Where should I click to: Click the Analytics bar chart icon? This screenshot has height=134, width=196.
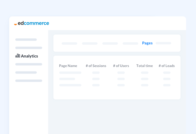click(18, 56)
